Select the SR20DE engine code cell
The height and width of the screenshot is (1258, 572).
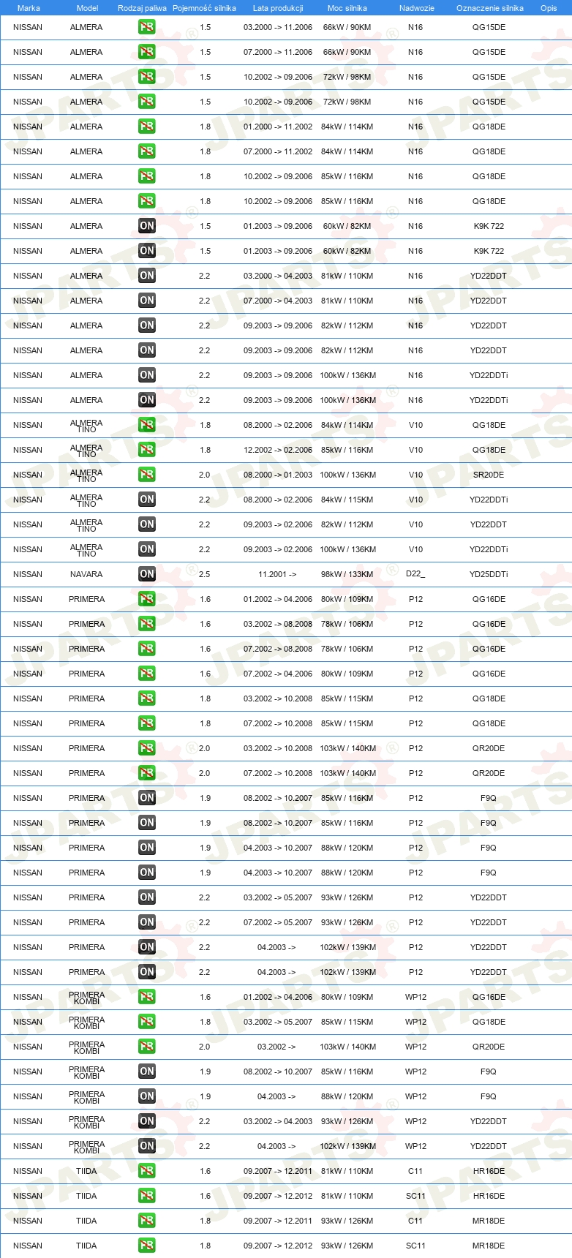tap(489, 475)
